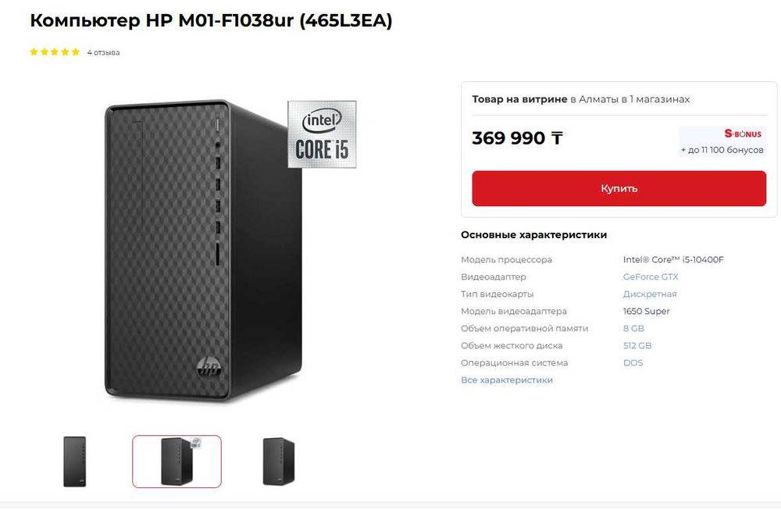This screenshot has height=510, width=781.
Task: Select first front-view thumbnail
Action: pyautogui.click(x=75, y=462)
